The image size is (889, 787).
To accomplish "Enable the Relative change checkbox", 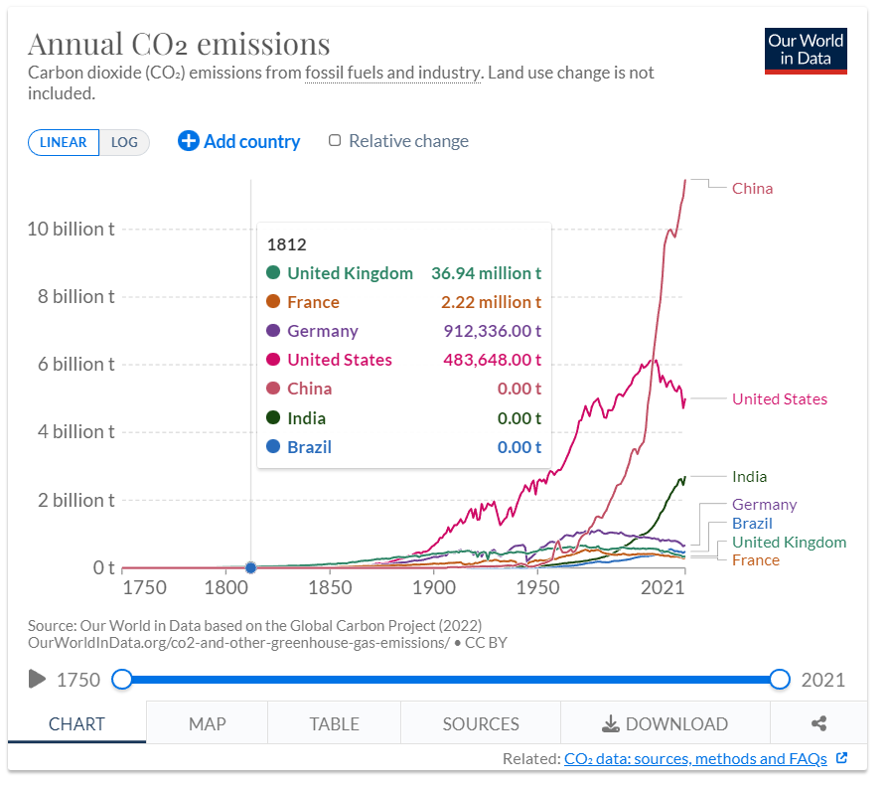I will click(x=334, y=140).
